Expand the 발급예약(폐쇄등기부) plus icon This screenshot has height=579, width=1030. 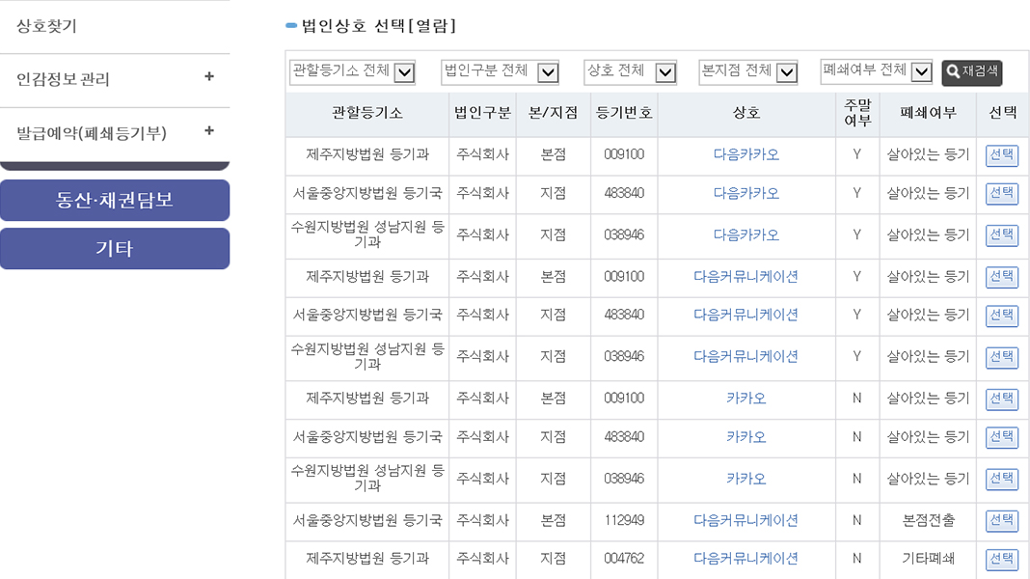click(209, 131)
